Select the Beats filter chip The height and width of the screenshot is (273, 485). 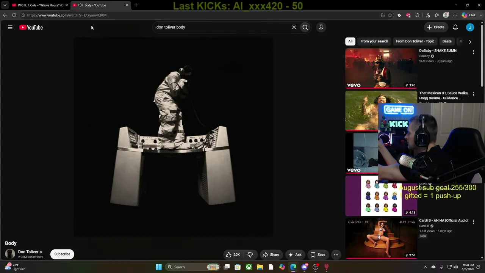tap(447, 41)
